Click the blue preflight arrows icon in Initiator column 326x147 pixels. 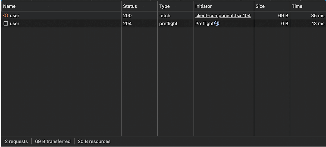pos(217,23)
